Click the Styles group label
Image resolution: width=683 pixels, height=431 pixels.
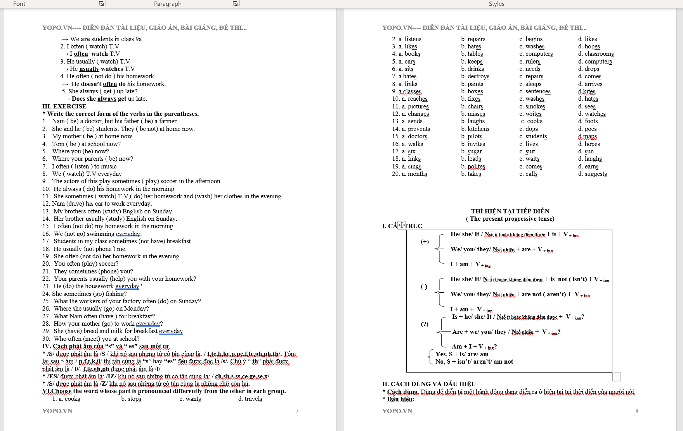click(x=496, y=4)
